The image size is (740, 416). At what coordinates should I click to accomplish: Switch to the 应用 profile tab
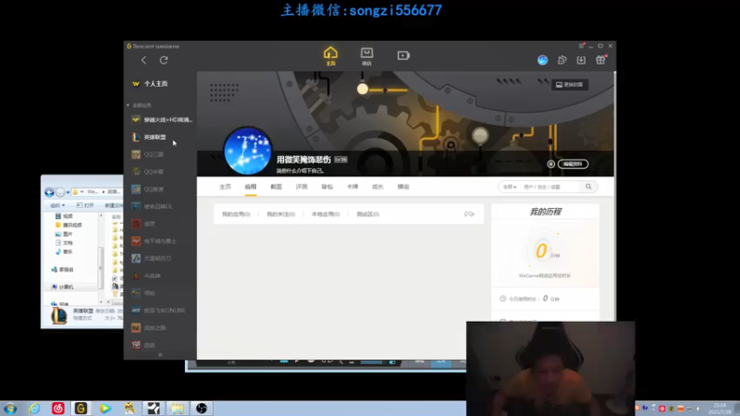251,187
